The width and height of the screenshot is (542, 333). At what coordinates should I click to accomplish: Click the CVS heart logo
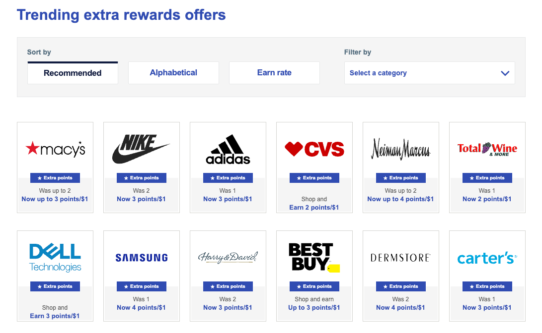pyautogui.click(x=314, y=149)
